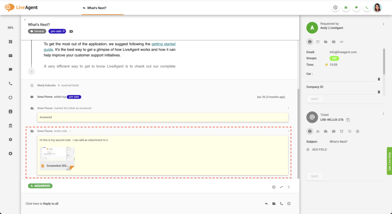
Task: Remove the pre-sale tag from ticket header
Action: pyautogui.click(x=64, y=31)
